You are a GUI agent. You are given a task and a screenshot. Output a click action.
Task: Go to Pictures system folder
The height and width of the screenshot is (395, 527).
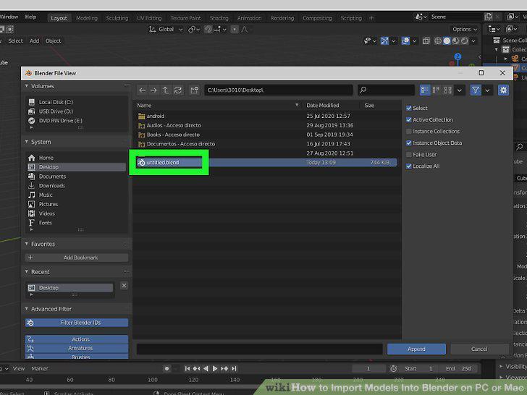(76, 204)
